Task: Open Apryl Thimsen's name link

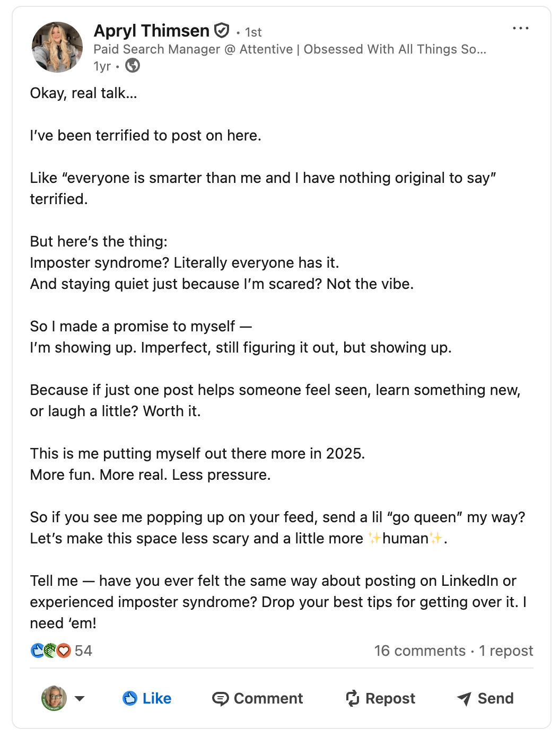Action: click(152, 31)
